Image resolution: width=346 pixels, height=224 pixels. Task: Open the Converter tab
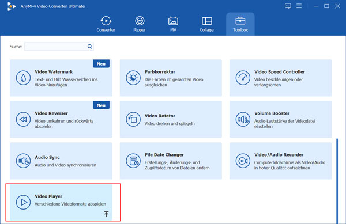(x=106, y=24)
